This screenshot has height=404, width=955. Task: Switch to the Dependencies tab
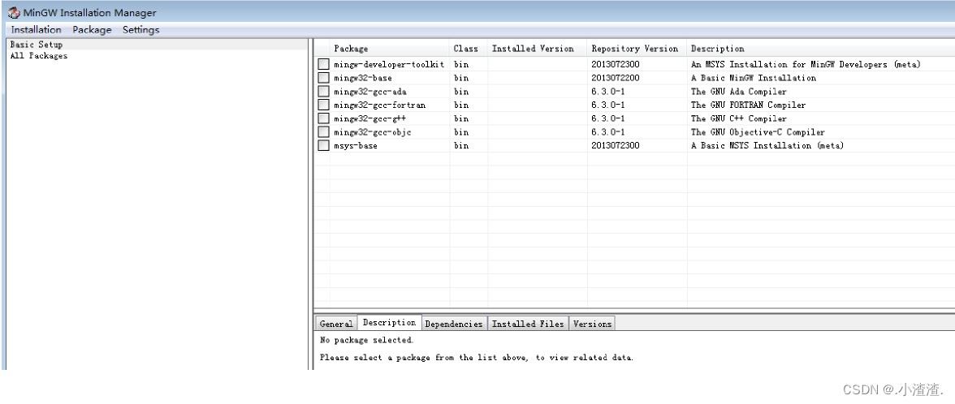coord(455,324)
